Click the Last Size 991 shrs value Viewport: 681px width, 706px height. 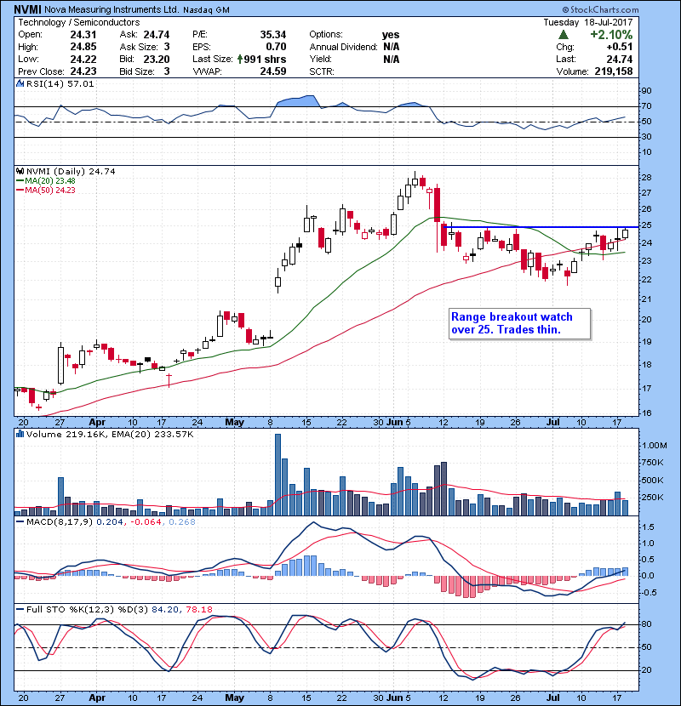click(265, 59)
